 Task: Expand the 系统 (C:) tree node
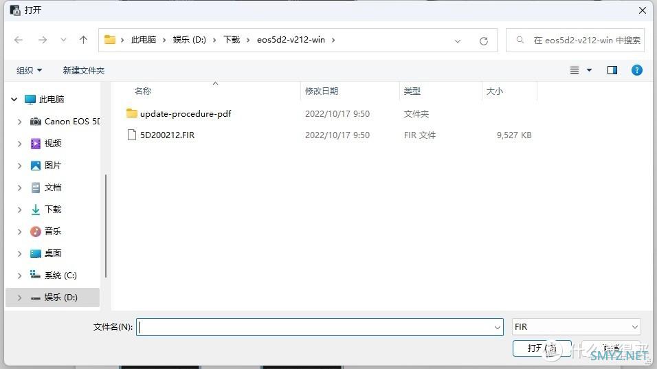pos(19,275)
